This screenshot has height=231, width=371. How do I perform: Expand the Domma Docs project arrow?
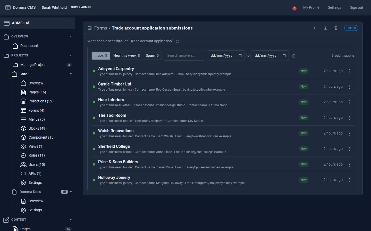pyautogui.click(x=71, y=192)
